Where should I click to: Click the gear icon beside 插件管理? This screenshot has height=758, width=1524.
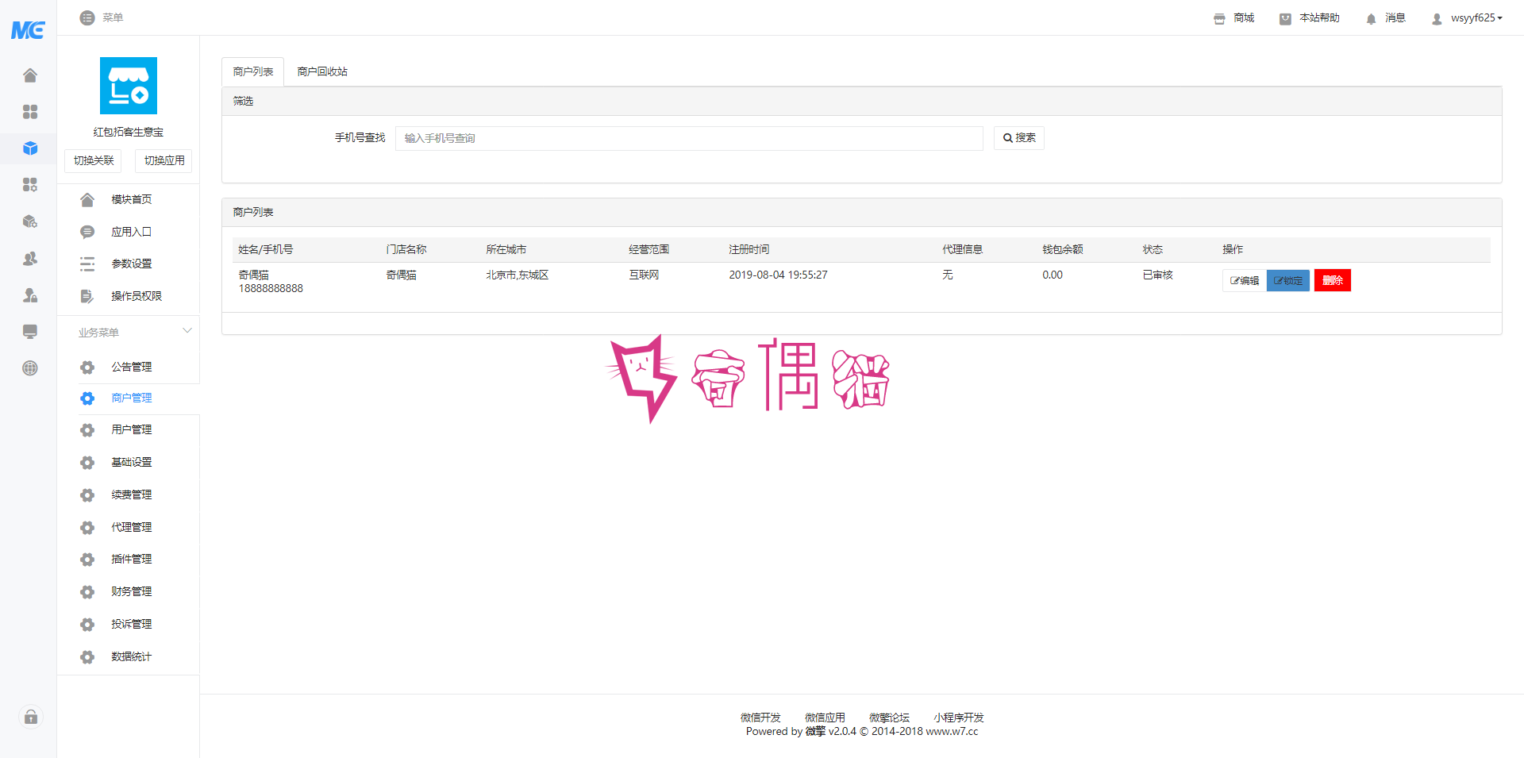87,560
